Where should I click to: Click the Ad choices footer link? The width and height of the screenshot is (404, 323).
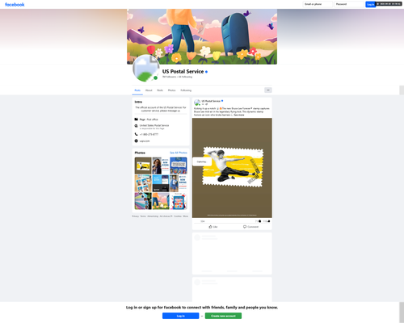(x=166, y=216)
